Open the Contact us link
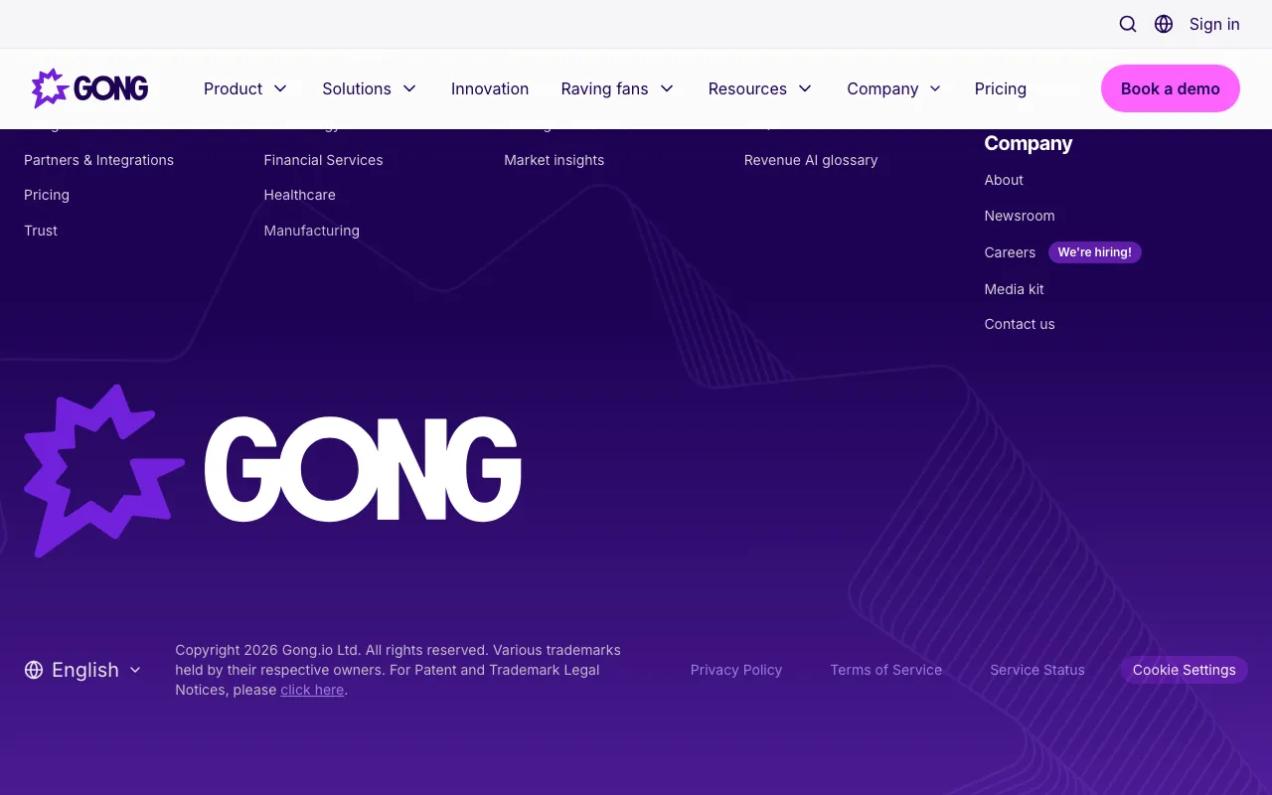Image resolution: width=1272 pixels, height=795 pixels. pos(1020,324)
